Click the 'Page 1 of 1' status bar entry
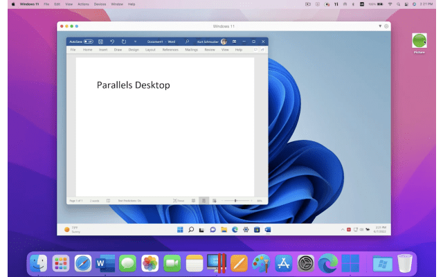The height and width of the screenshot is (277, 443). click(76, 201)
